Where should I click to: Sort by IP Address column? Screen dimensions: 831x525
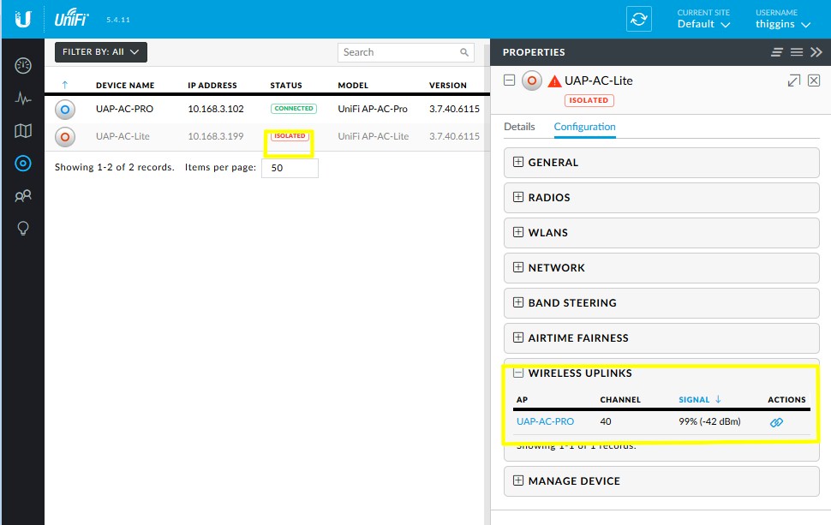(x=212, y=86)
